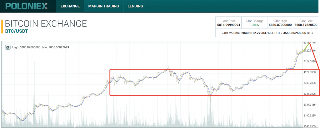Click the chart High/Low readout text
The image size is (320, 128).
click(x=41, y=47)
